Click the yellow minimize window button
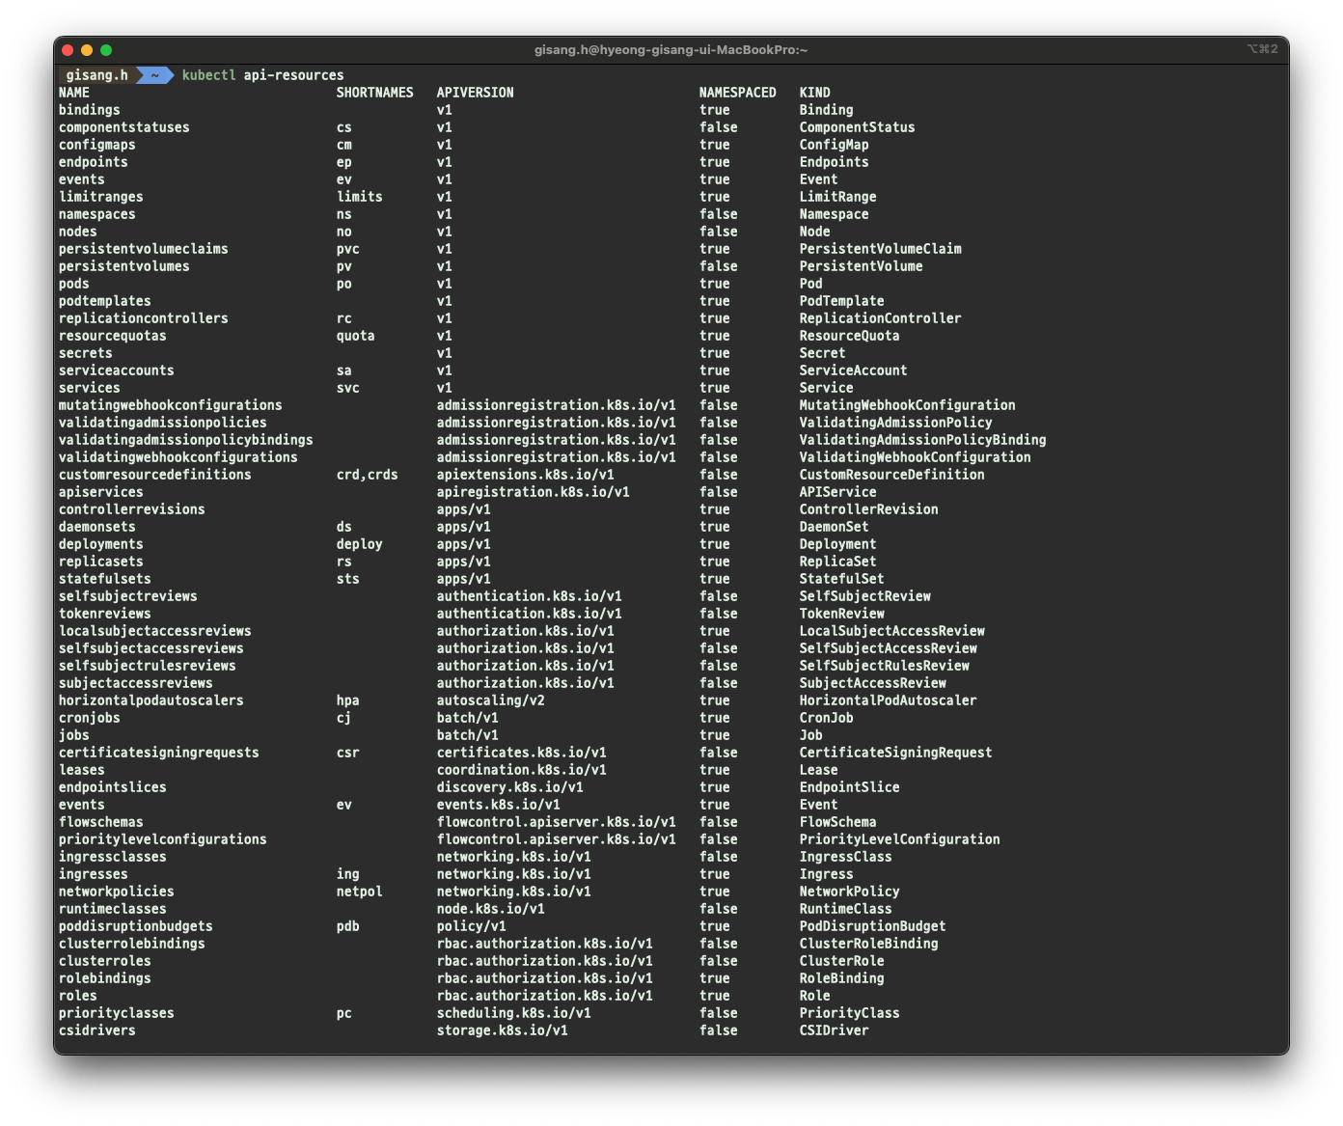Viewport: 1343px width, 1126px height. coord(87,50)
